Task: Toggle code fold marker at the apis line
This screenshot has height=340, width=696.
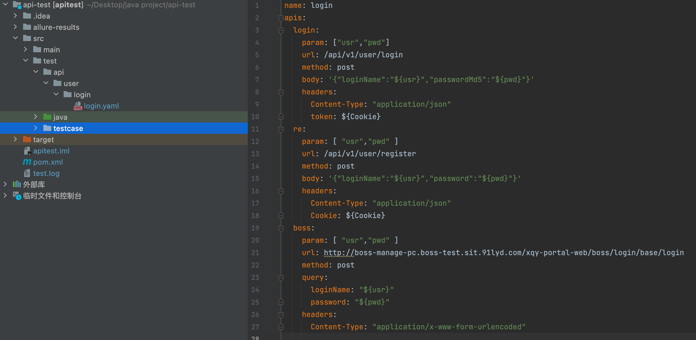Action: pos(281,18)
